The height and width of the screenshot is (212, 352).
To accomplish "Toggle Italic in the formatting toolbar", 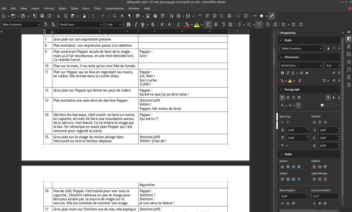I will (x=136, y=25).
